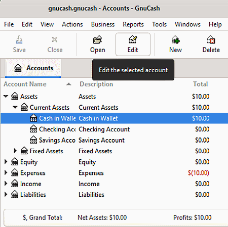Click the Fixed Assets description cell
228x227 pixels.
click(x=95, y=151)
